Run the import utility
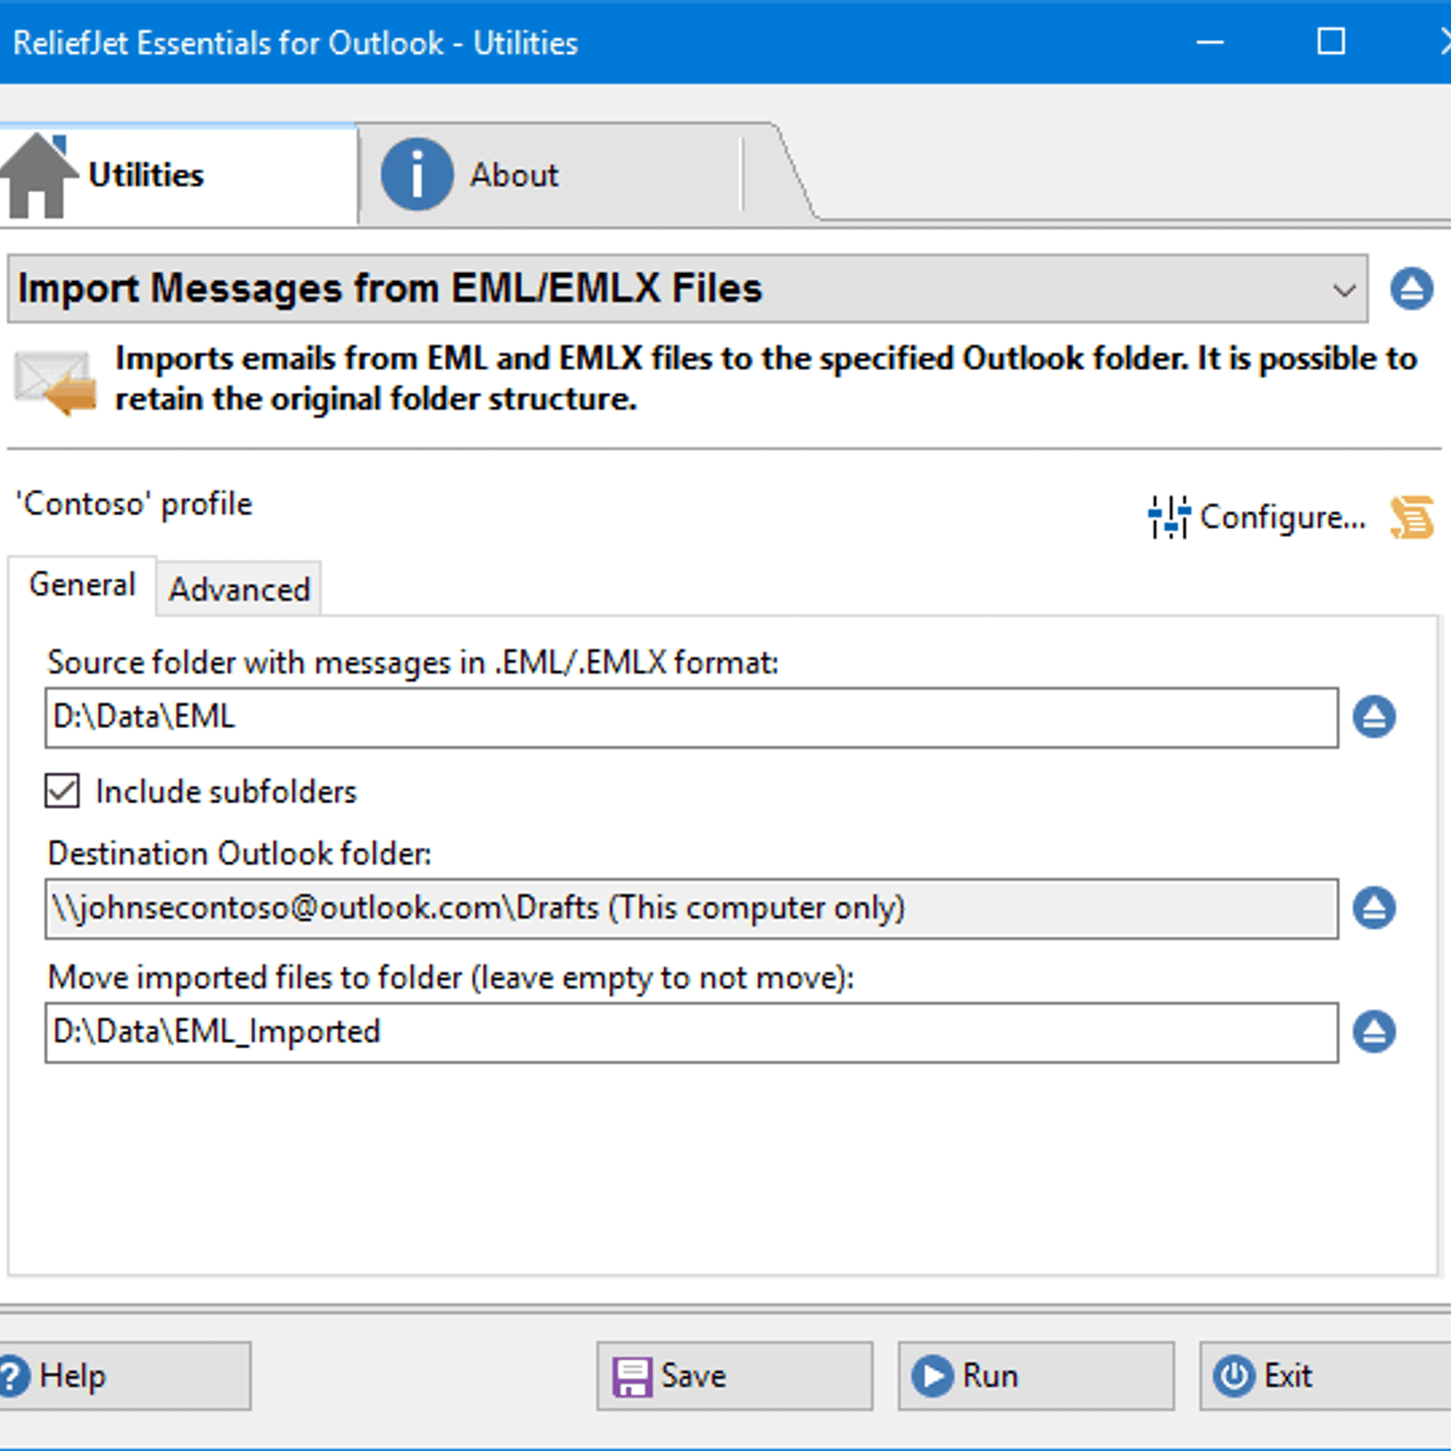 click(1036, 1376)
